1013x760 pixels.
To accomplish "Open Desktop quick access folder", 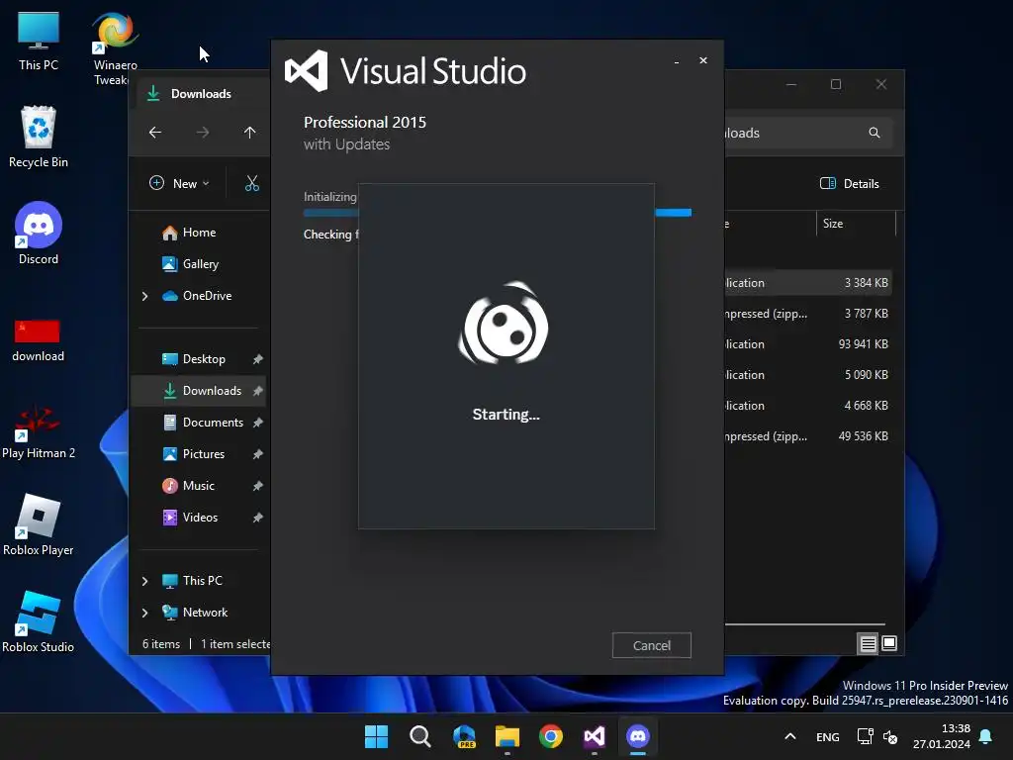I will (204, 359).
